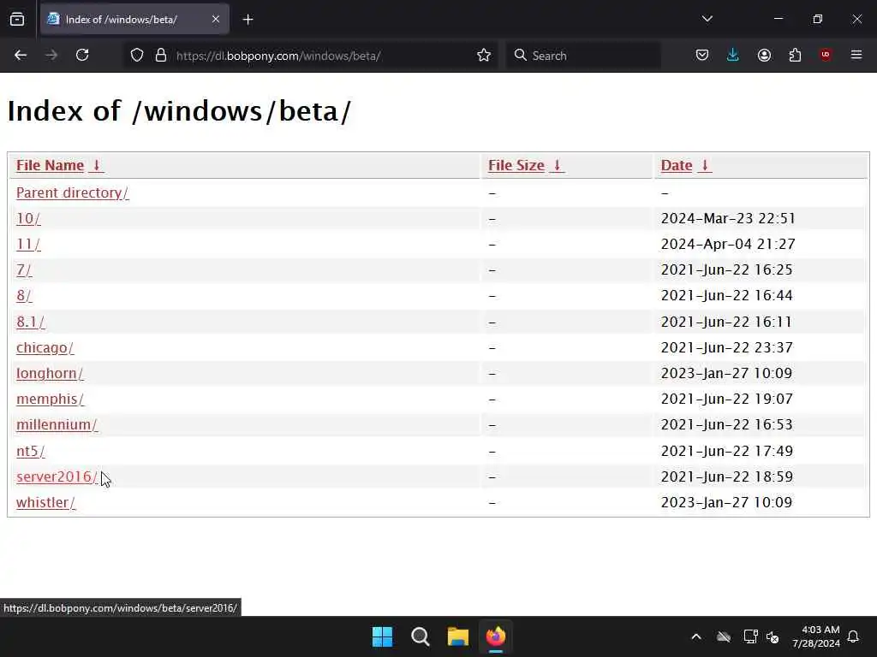The image size is (877, 657).
Task: Open the longhorn/ folder link
Action: [50, 373]
